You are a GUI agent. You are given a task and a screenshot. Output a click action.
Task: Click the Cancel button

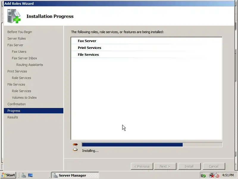point(214,166)
